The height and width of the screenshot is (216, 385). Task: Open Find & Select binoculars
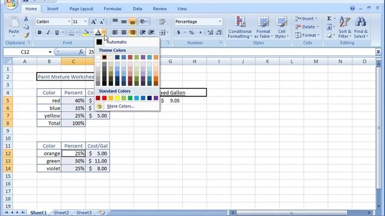click(x=361, y=27)
